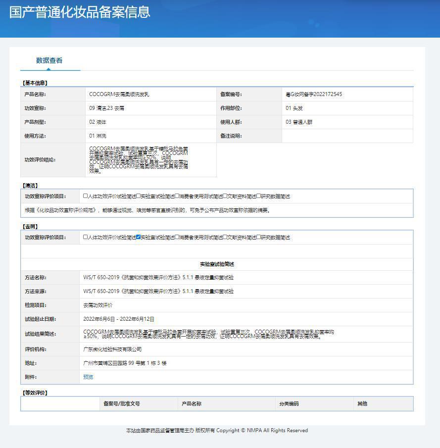This screenshot has height=448, width=440.
Task: Check 人体功效评价试验简述 in the 清洁 section
Action: coord(86,196)
